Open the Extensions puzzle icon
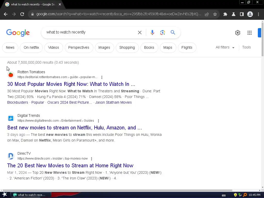264x198 pixels. tap(225, 14)
